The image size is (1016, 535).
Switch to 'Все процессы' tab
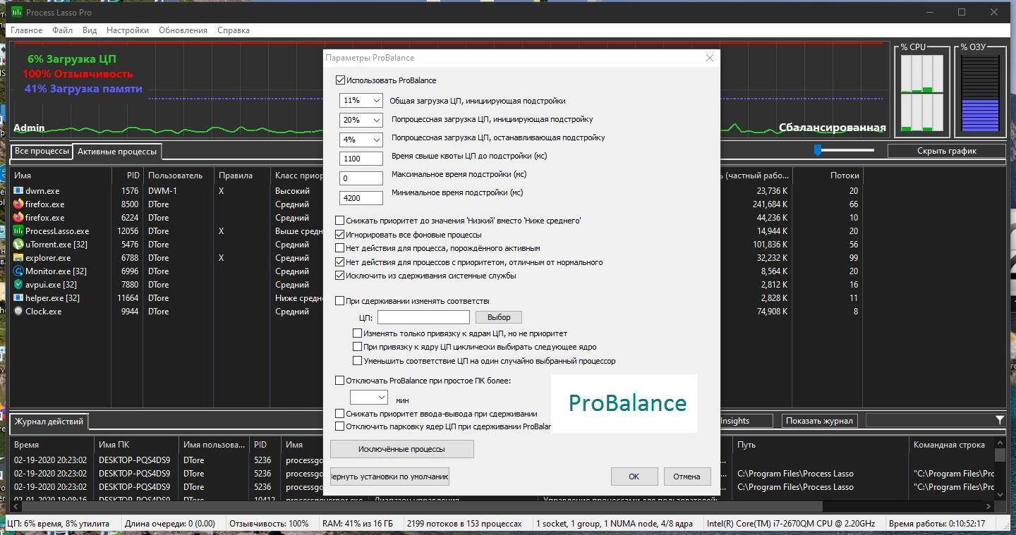(x=42, y=151)
